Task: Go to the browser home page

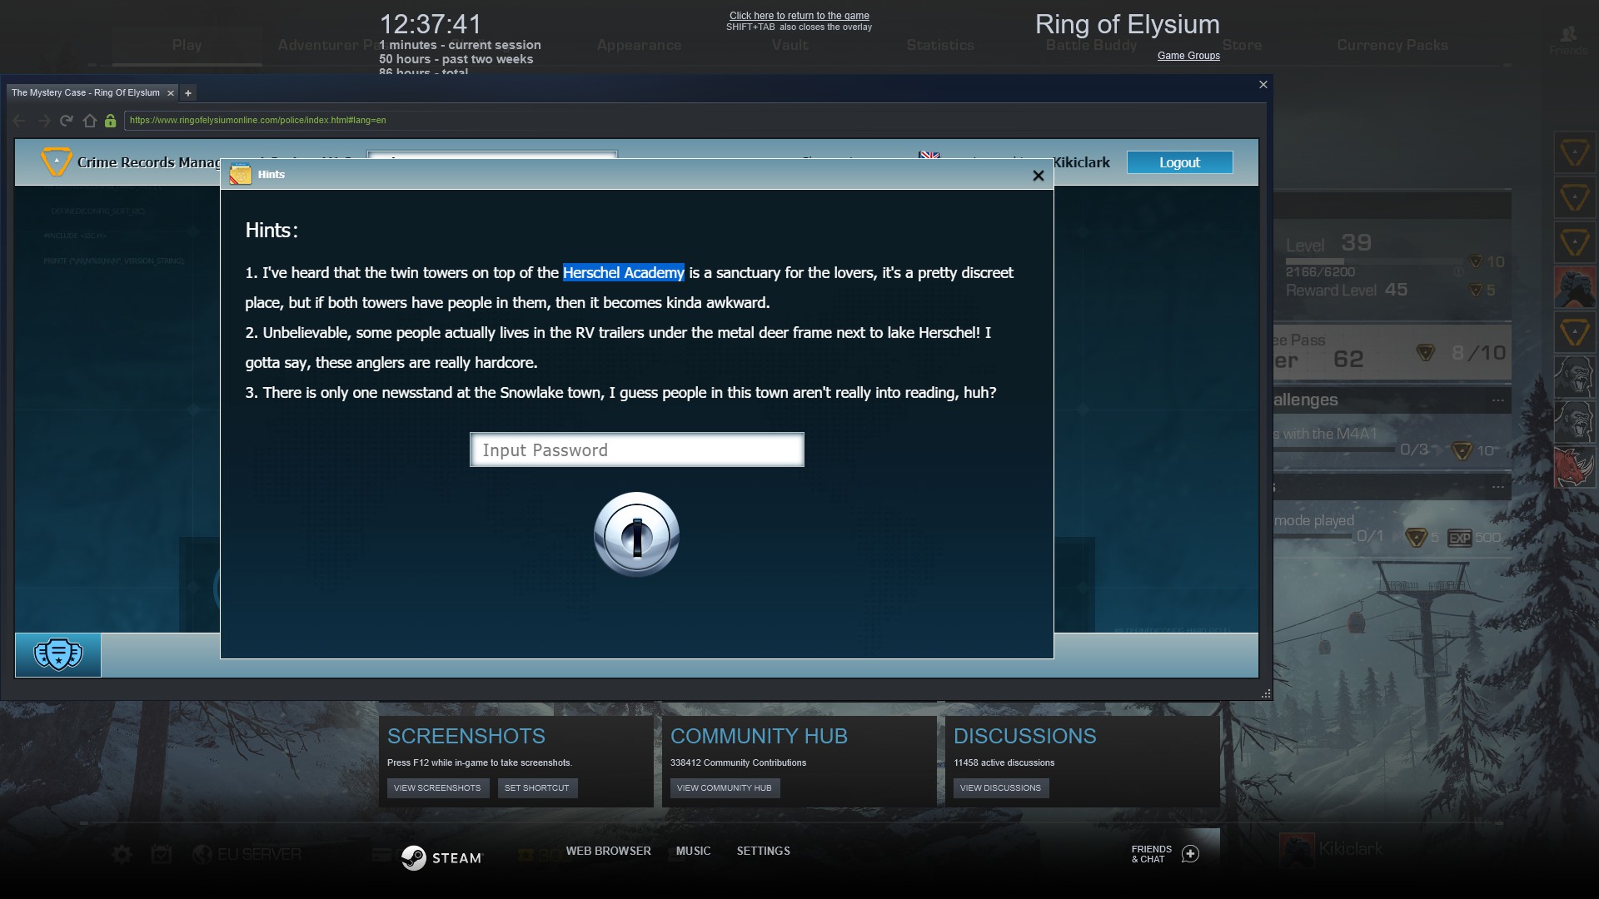Action: [x=89, y=121]
